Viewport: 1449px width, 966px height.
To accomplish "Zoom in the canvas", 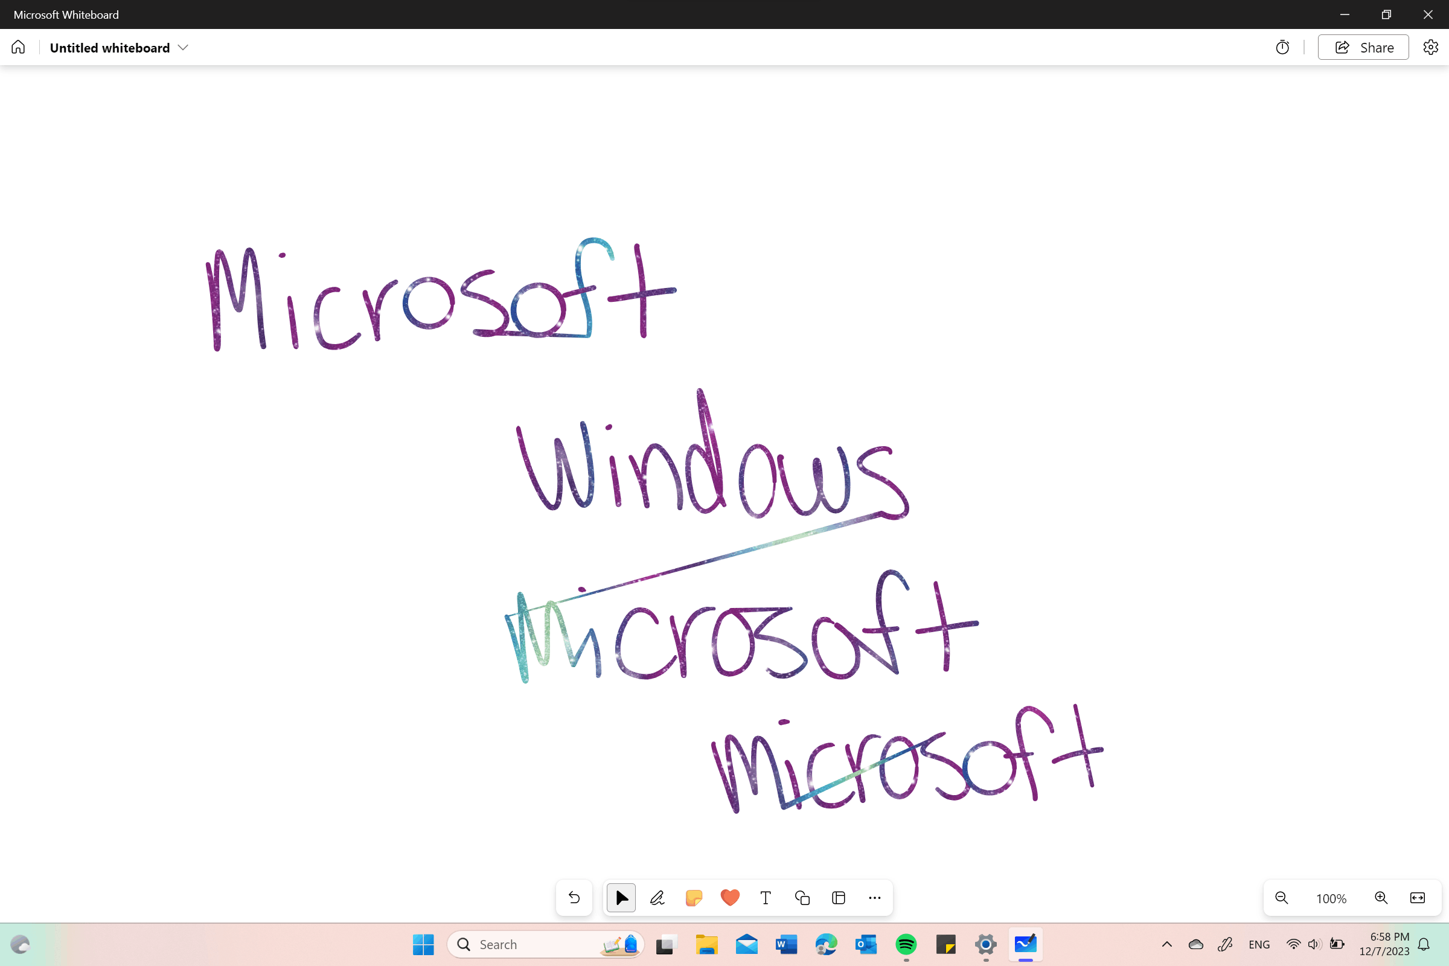I will click(1381, 898).
